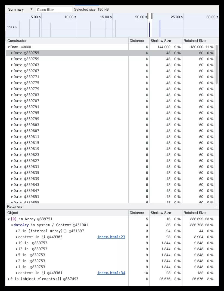Click the 10.00 s mark on timeline

(x=70, y=17)
